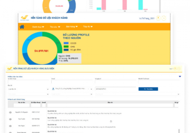The image size is (190, 133).
Task: Click the Số điện thoại column filter box
Action: pos(36,105)
